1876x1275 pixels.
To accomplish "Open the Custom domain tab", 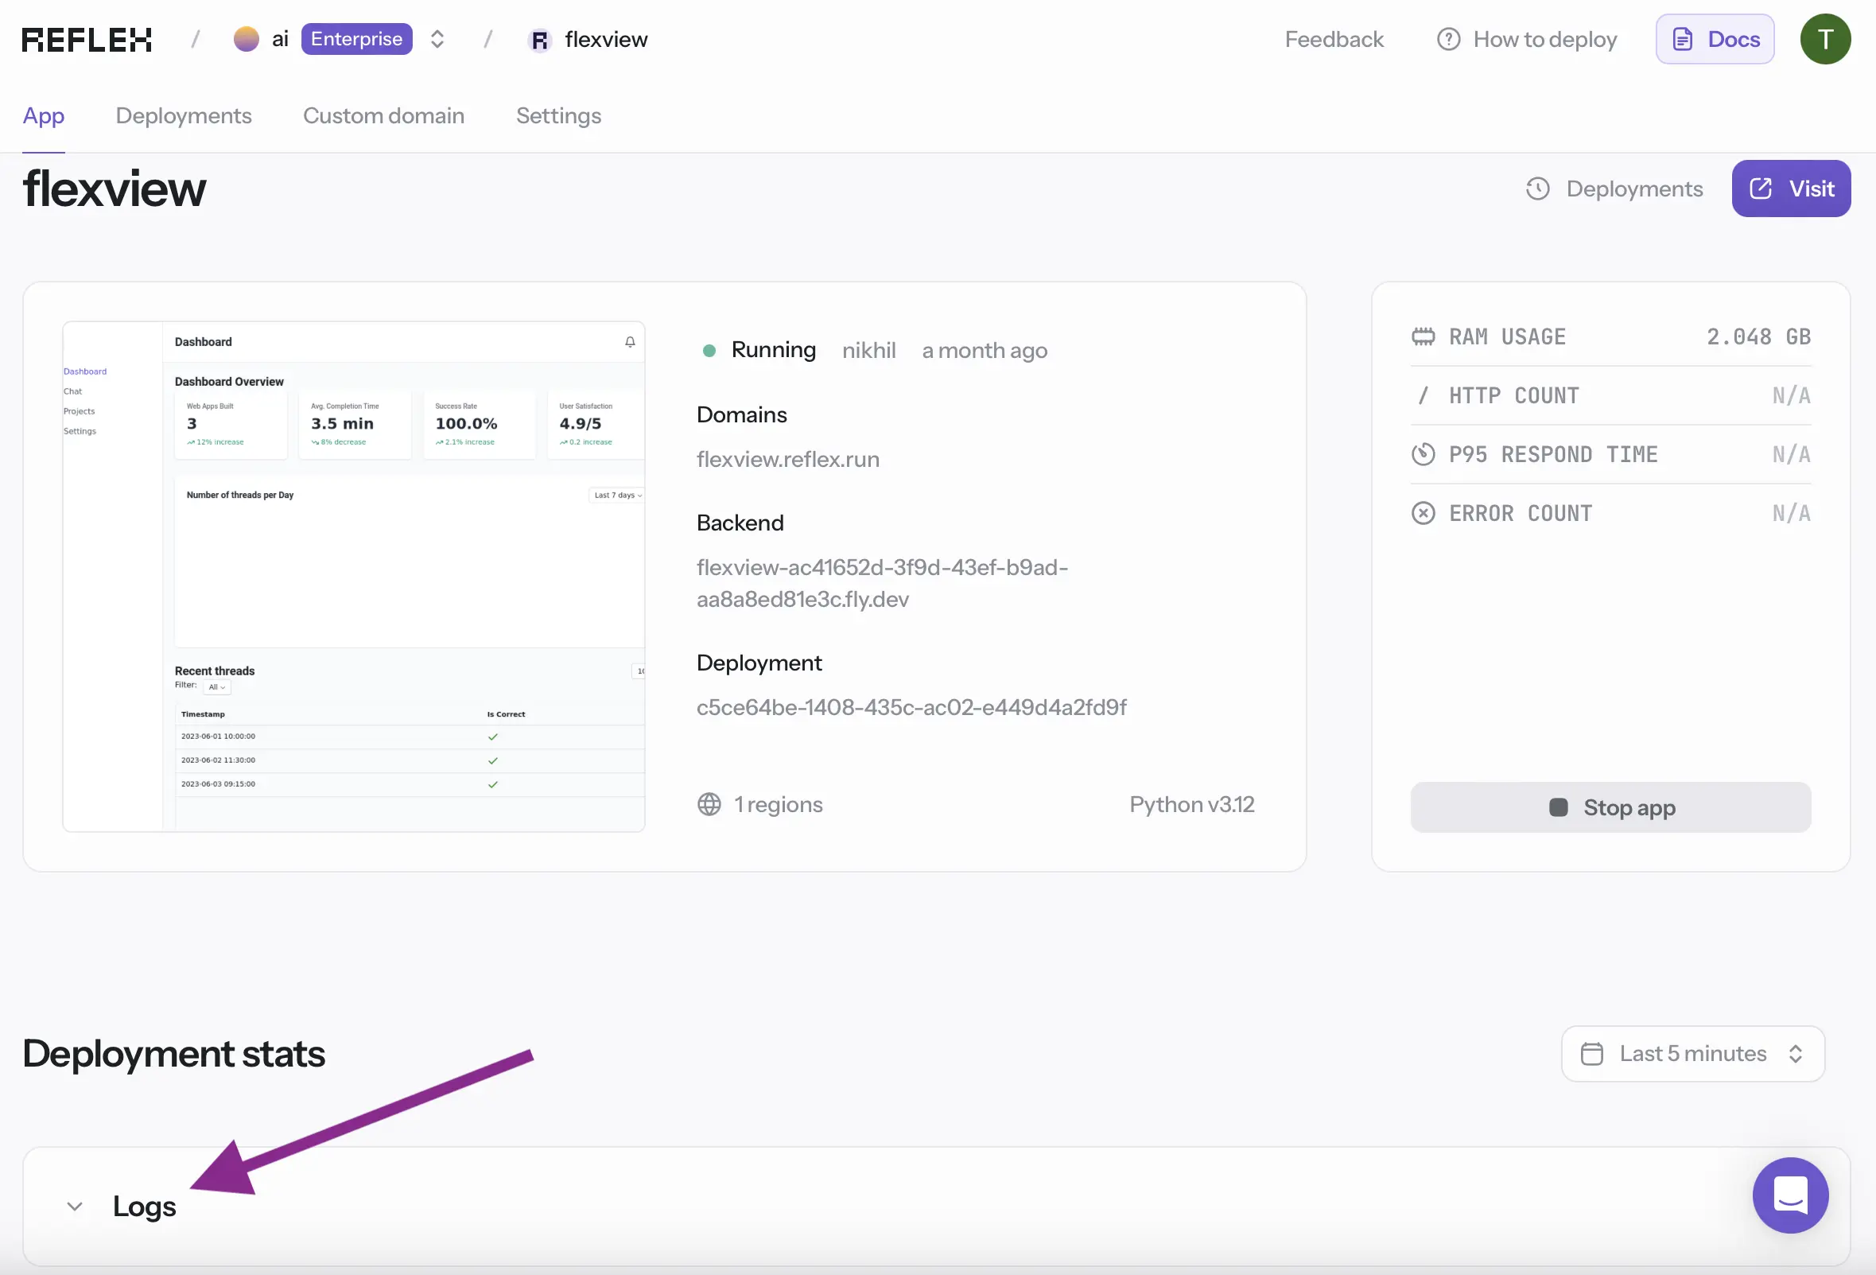I will 383,115.
